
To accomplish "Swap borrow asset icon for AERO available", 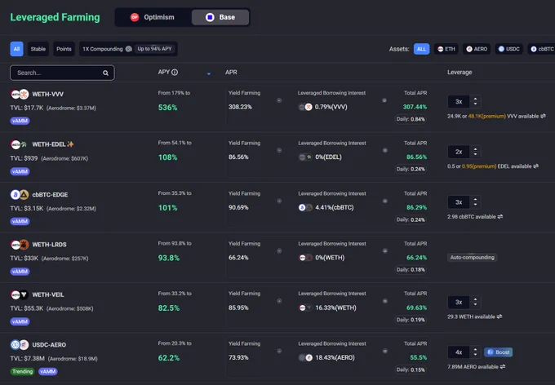I will pos(503,366).
